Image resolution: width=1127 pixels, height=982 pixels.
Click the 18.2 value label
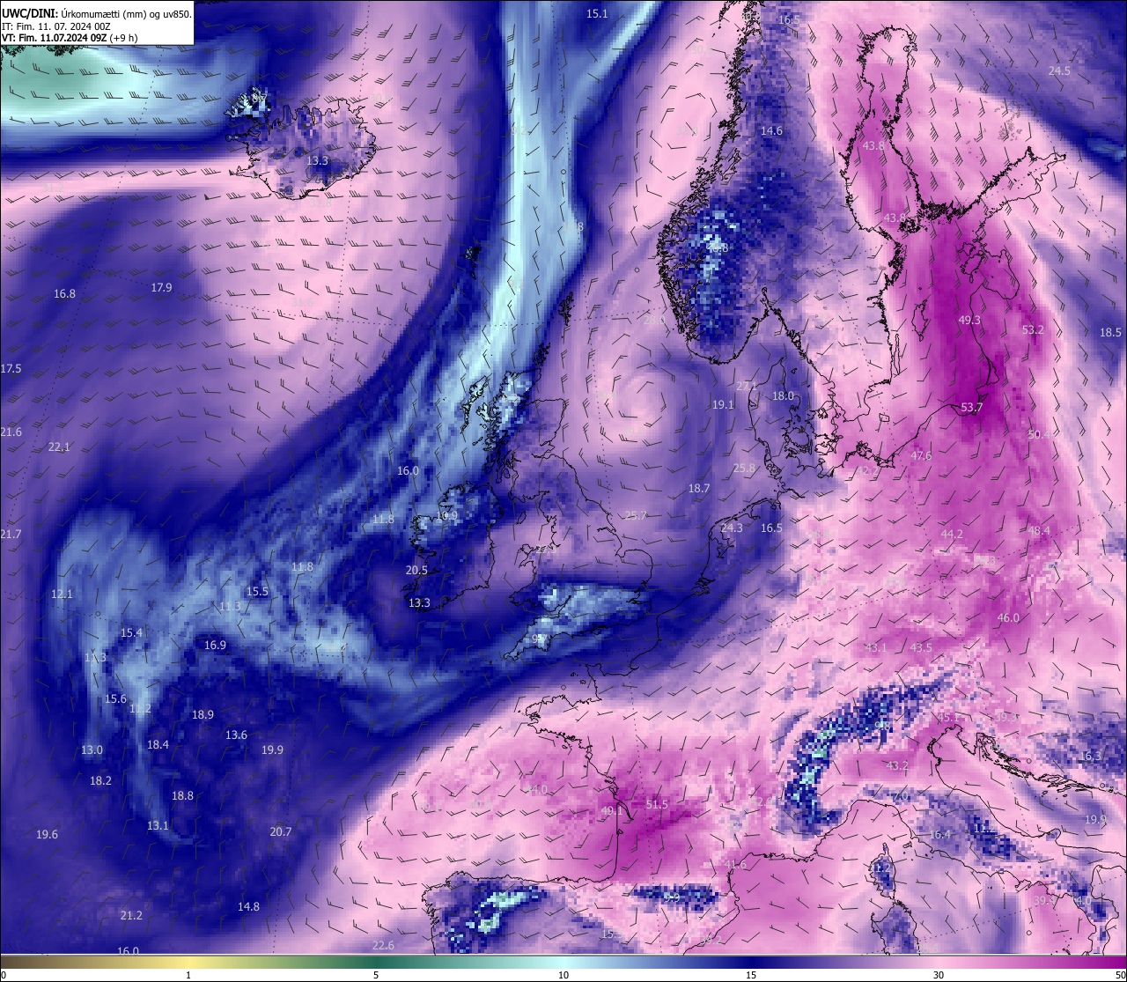pyautogui.click(x=100, y=780)
